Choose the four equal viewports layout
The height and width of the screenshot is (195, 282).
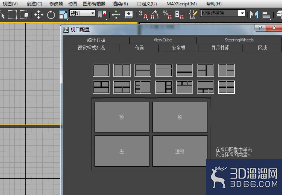(226, 87)
